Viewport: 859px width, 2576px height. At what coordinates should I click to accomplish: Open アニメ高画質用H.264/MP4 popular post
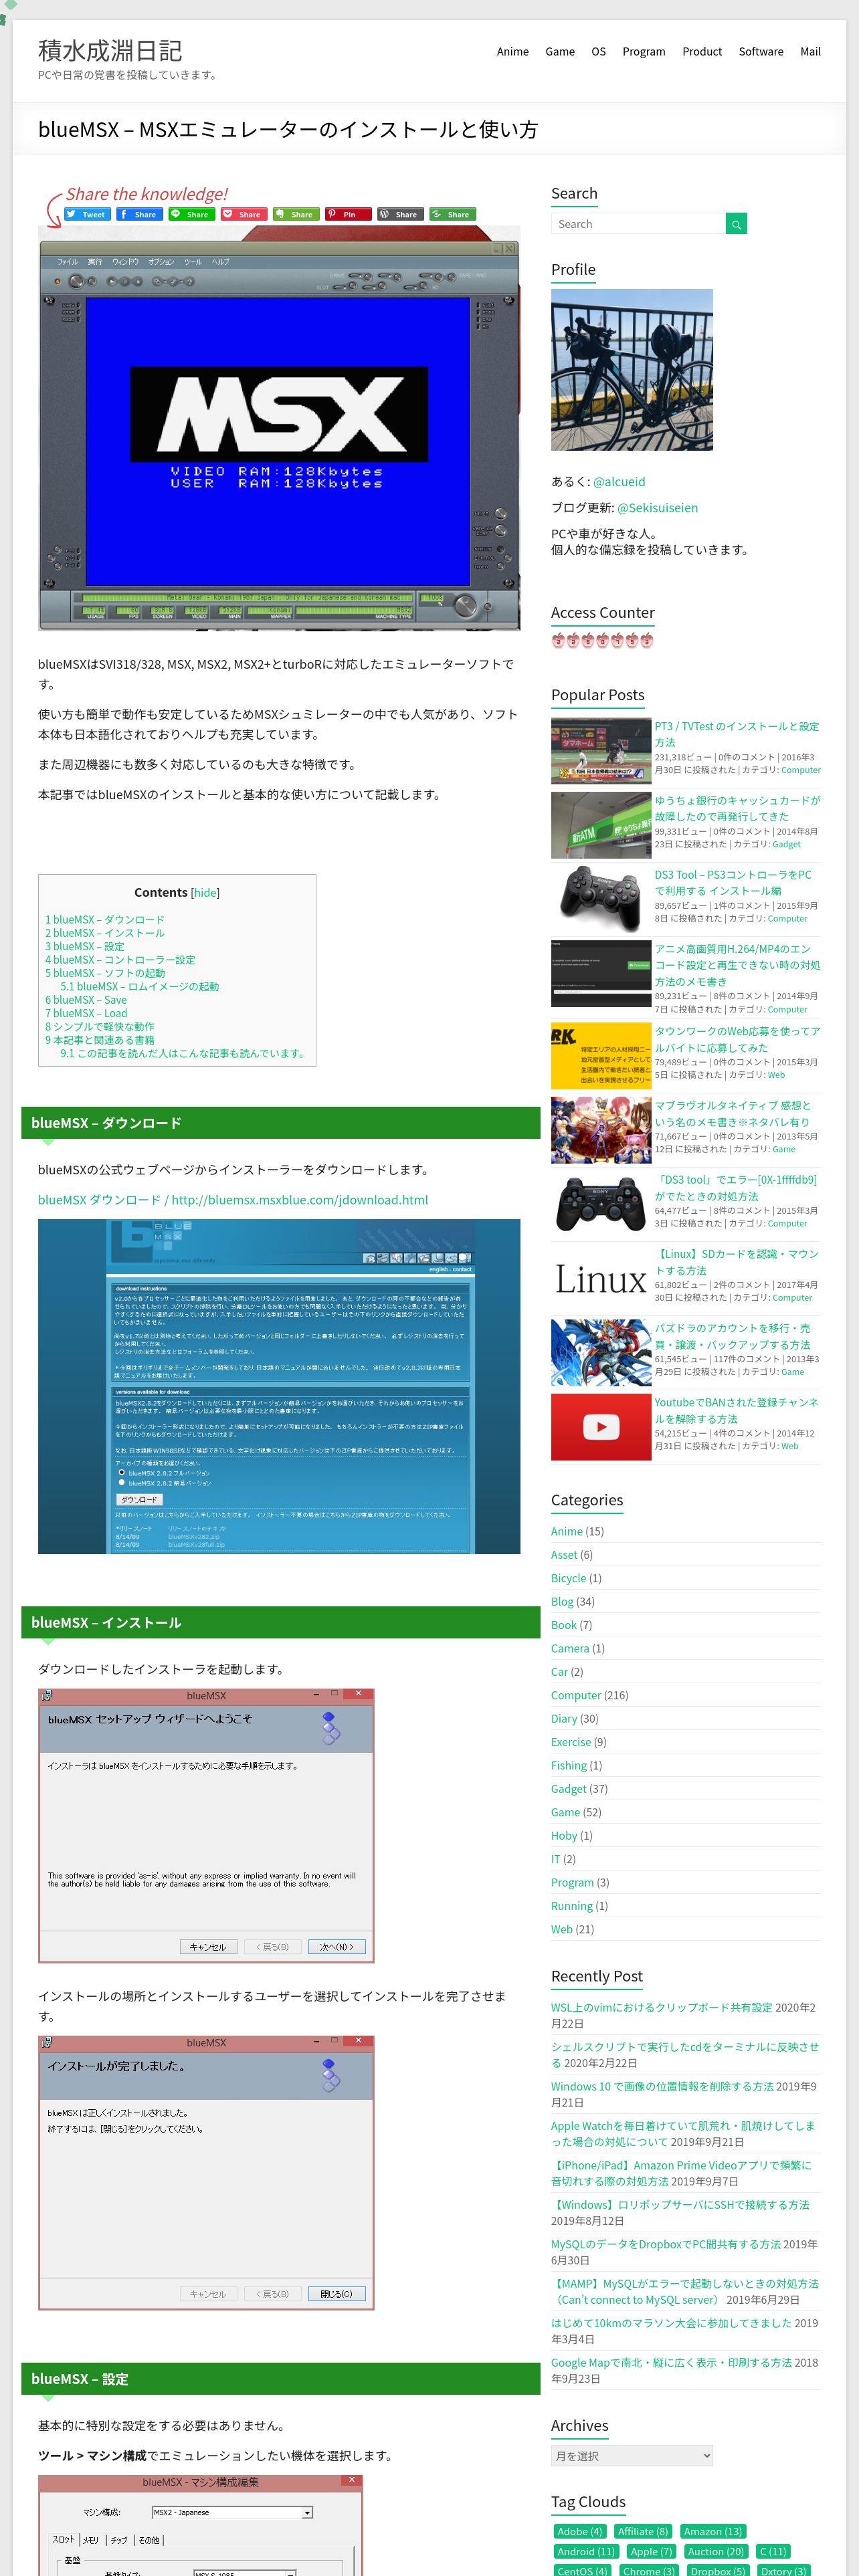(x=737, y=965)
